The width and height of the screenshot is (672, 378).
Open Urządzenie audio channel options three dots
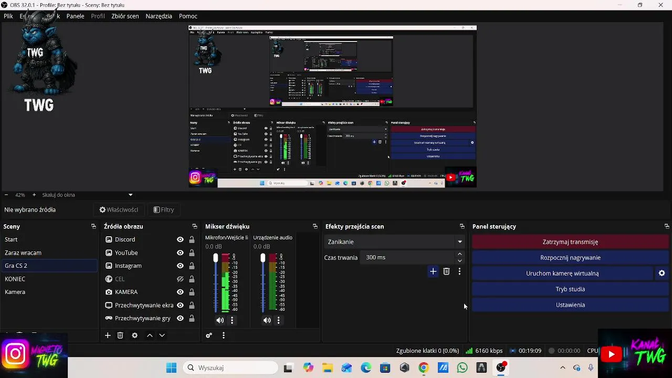click(279, 320)
